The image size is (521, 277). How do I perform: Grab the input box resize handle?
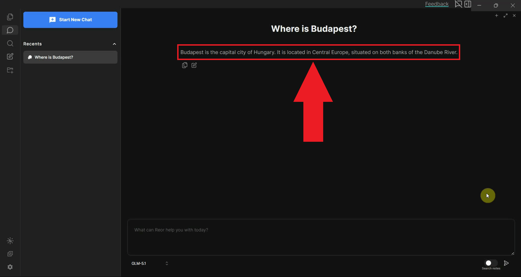click(513, 253)
